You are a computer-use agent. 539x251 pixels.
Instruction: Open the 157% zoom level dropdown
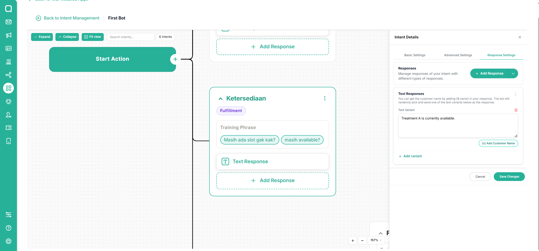point(376,240)
